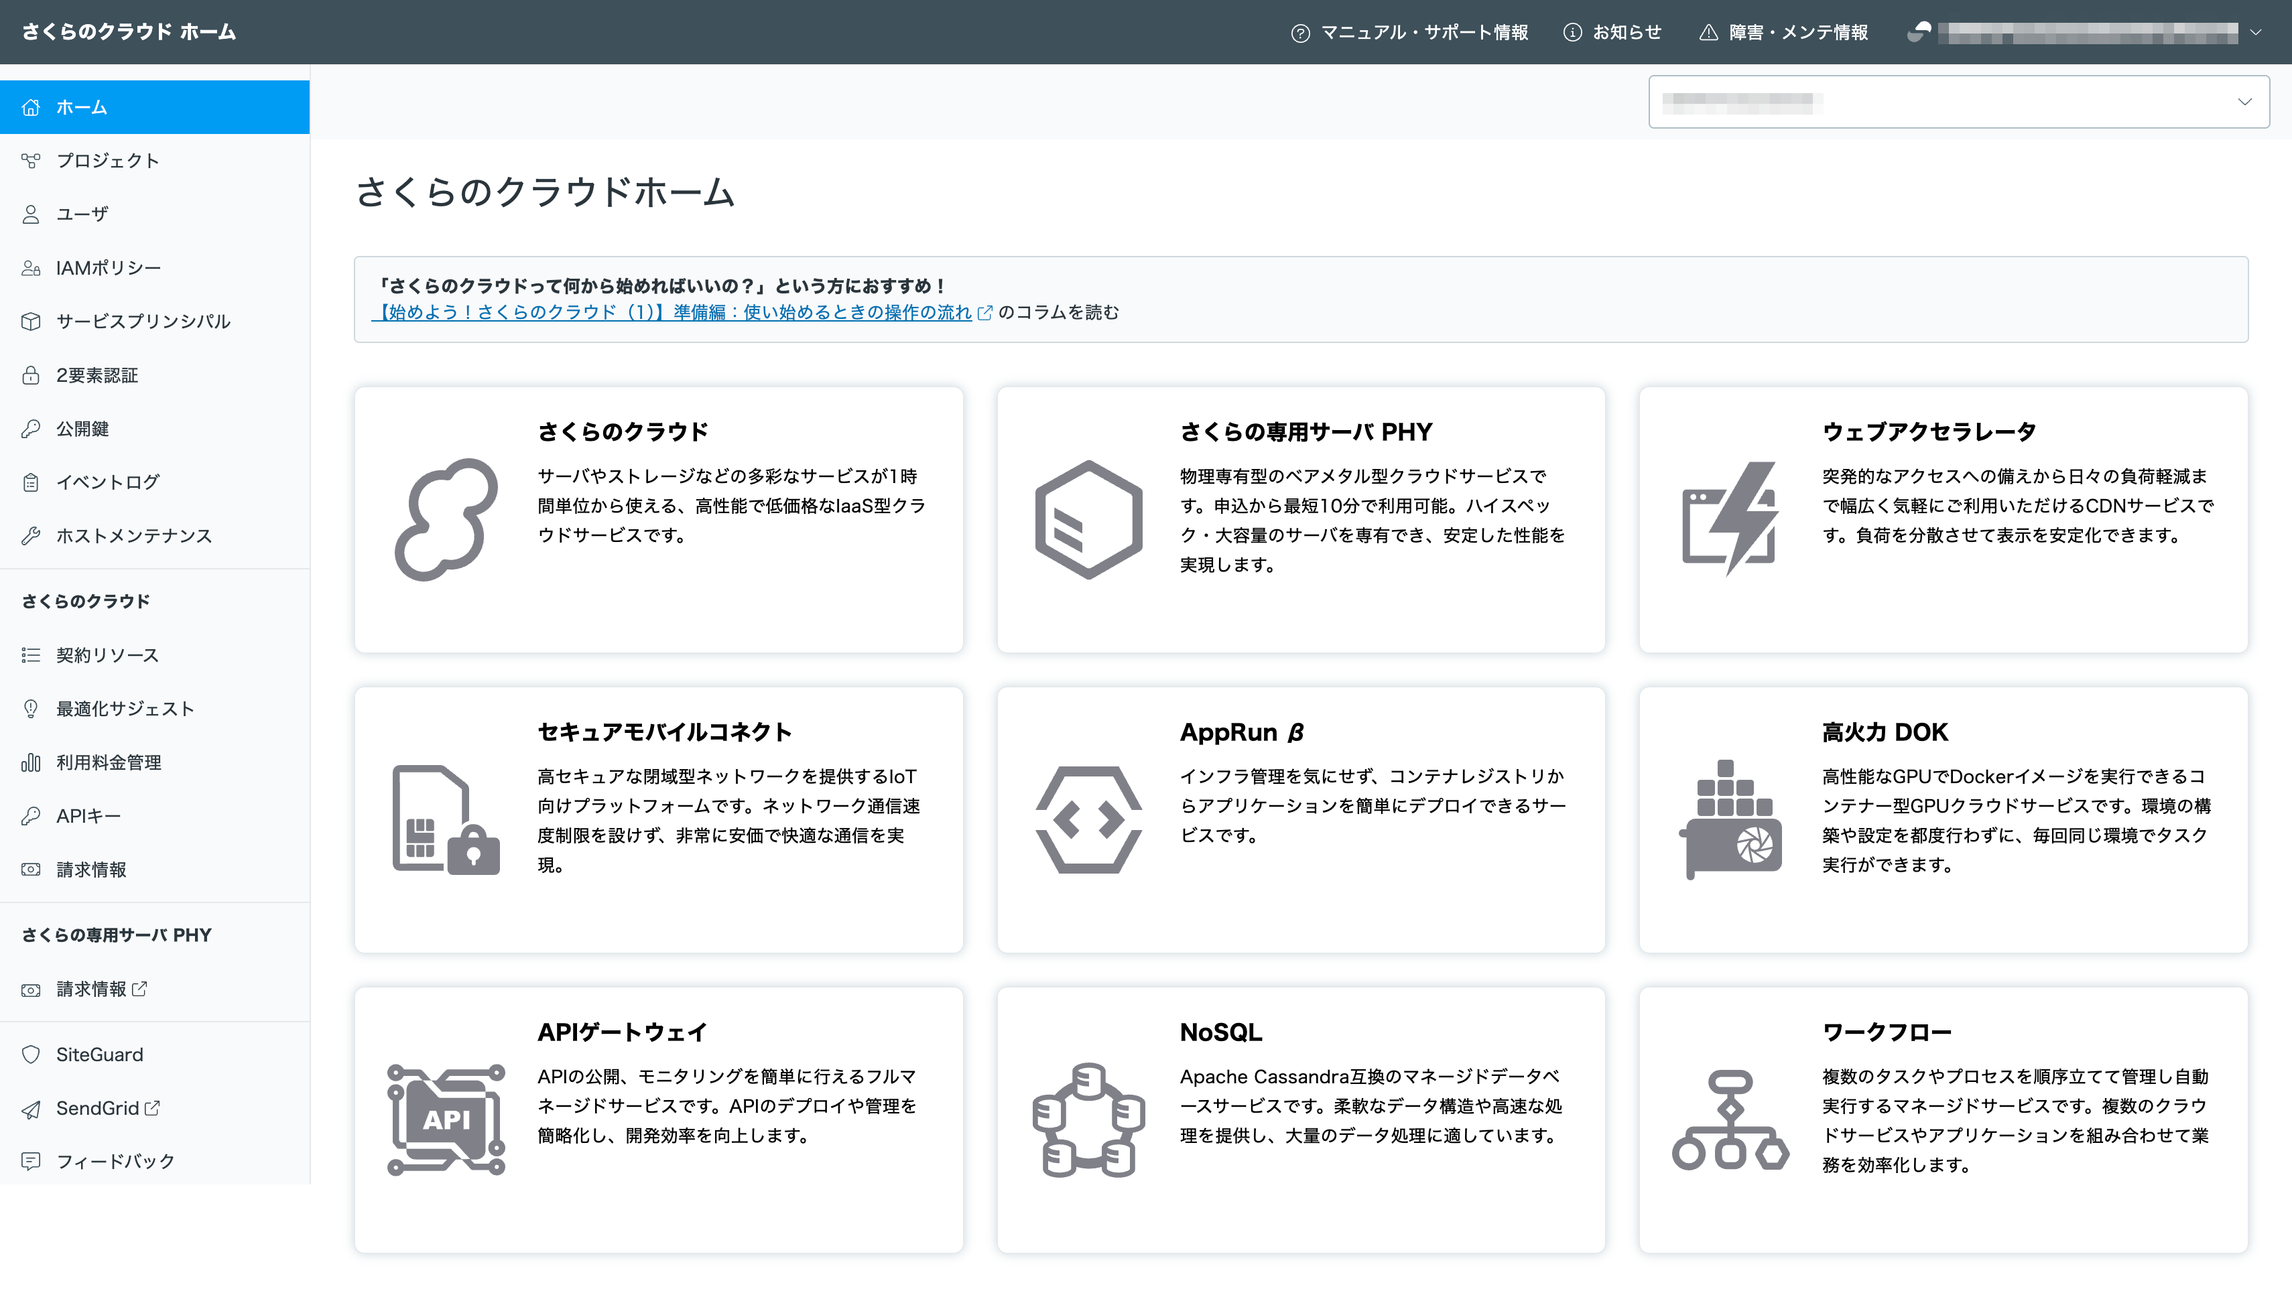Click the 契約リソース list icon
The height and width of the screenshot is (1297, 2292).
(x=31, y=655)
